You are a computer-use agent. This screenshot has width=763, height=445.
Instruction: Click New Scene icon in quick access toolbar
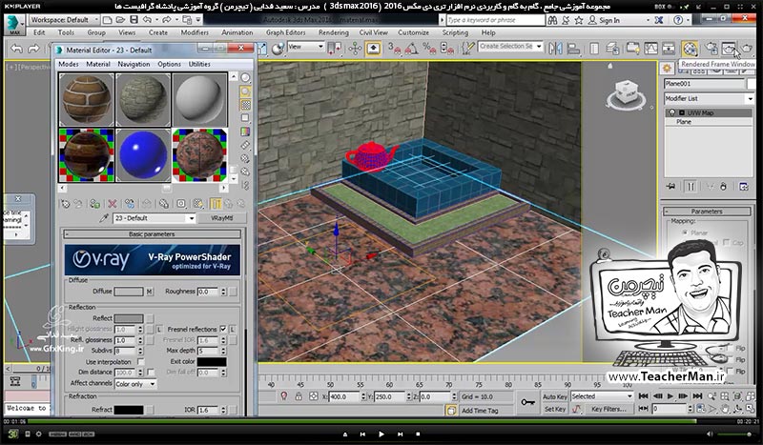pyautogui.click(x=108, y=20)
